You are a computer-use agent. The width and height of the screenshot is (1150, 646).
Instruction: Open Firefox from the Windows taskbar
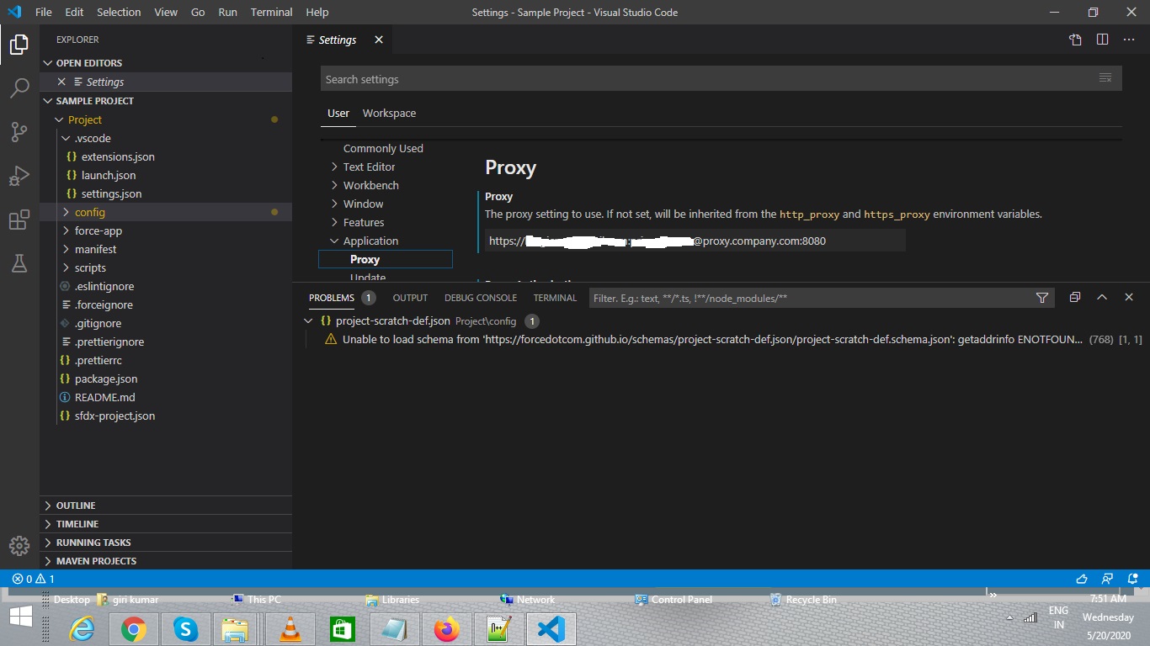(x=447, y=629)
